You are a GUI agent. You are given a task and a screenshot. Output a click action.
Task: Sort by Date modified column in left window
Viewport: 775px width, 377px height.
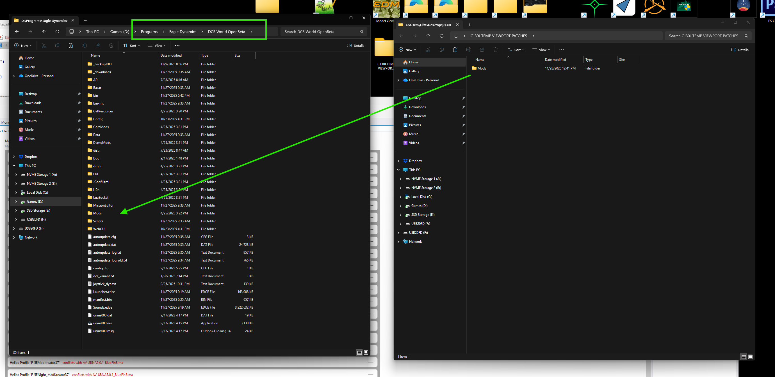(x=171, y=55)
